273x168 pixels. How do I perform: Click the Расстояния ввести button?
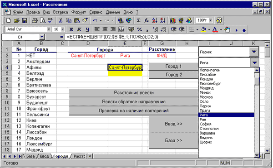(133, 93)
